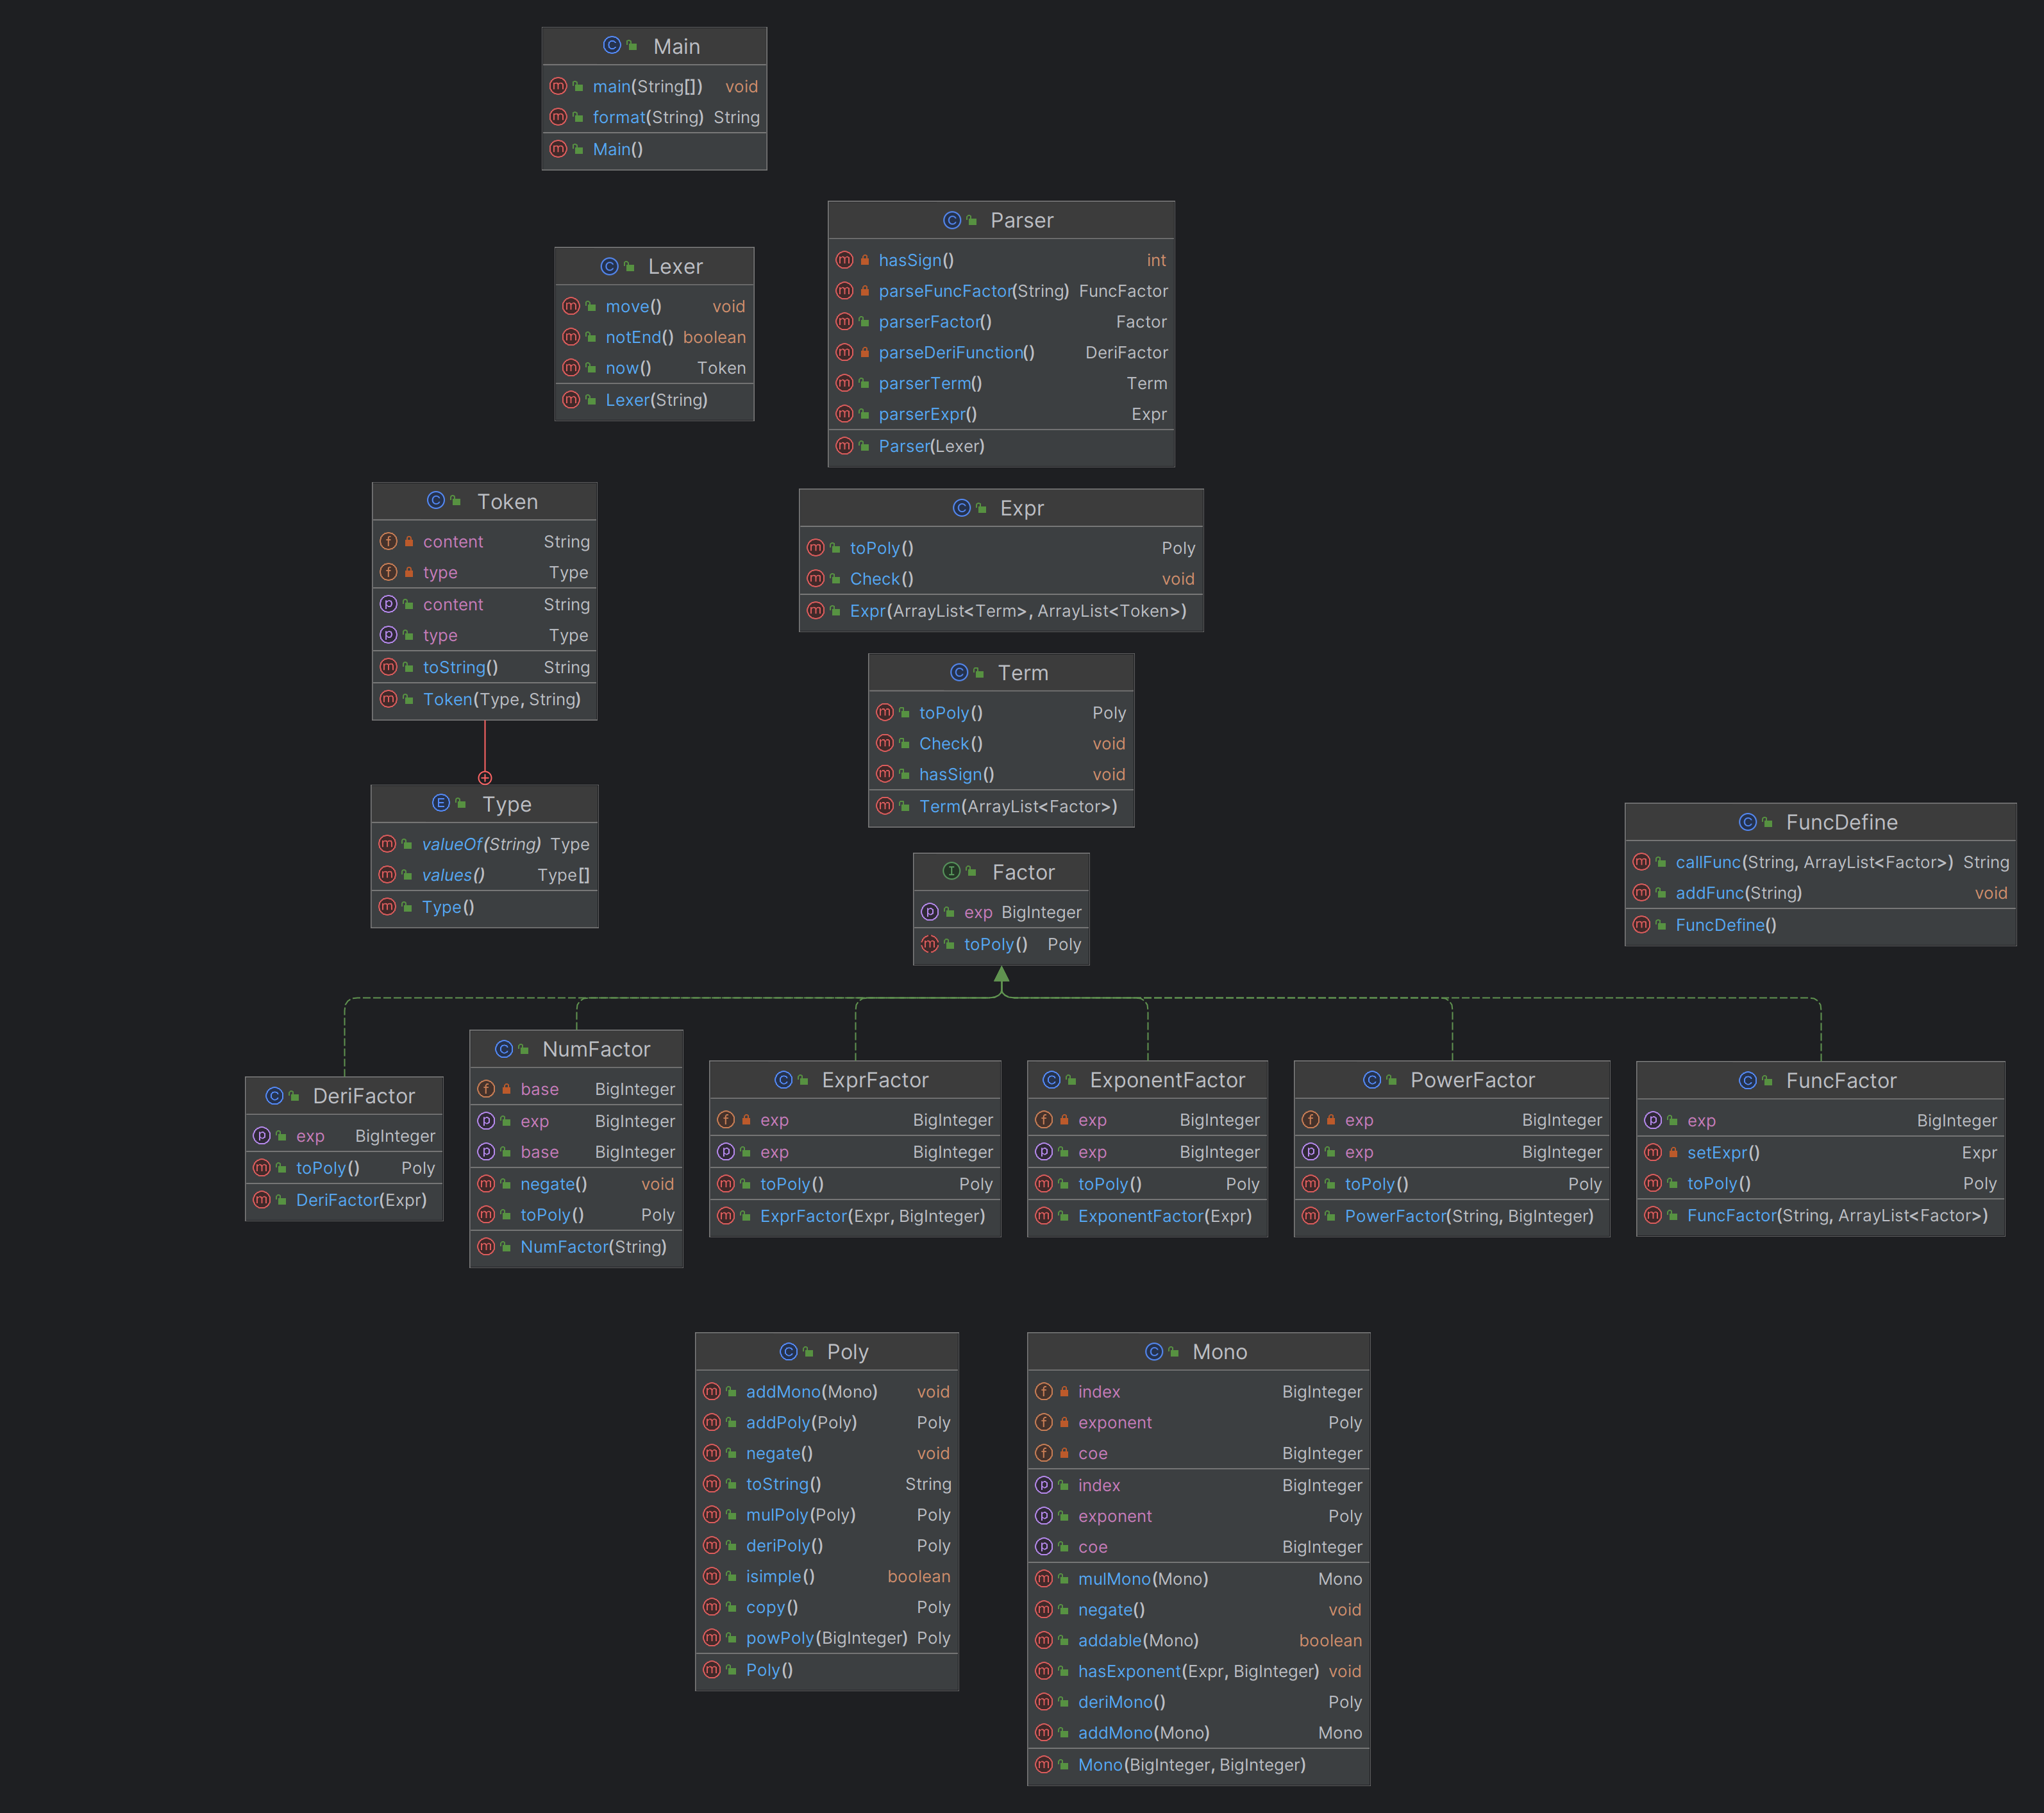The image size is (2044, 1813).
Task: Select callFunc method in FuncDefine
Action: click(x=1820, y=862)
